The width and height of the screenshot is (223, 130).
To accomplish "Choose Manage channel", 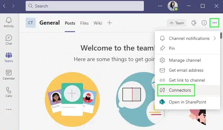I will tap(187, 60).
